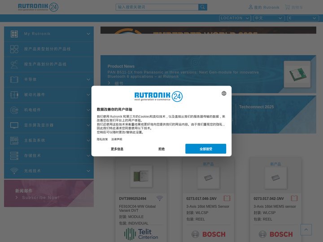
Task: Click the 存储技术 storage icon
Action: coord(14,156)
